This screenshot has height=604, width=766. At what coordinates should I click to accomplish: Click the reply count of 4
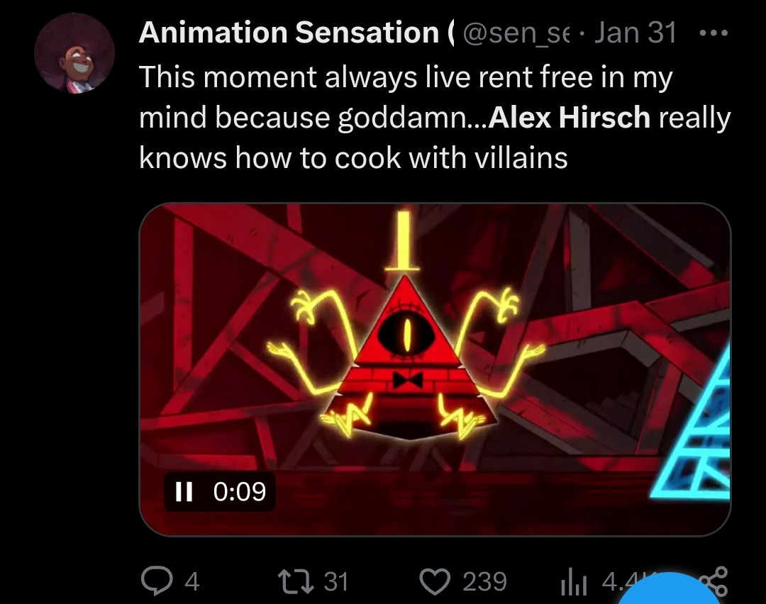coord(192,581)
